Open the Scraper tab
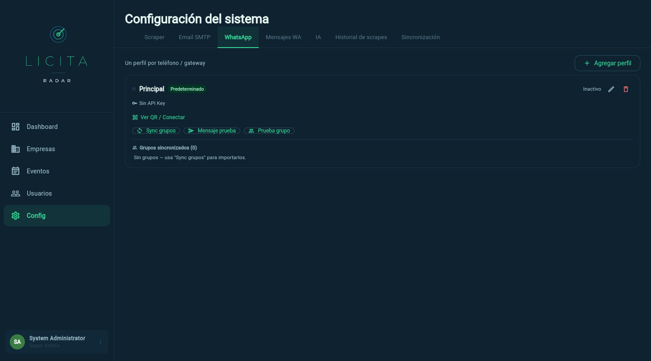This screenshot has height=361, width=651. click(154, 37)
